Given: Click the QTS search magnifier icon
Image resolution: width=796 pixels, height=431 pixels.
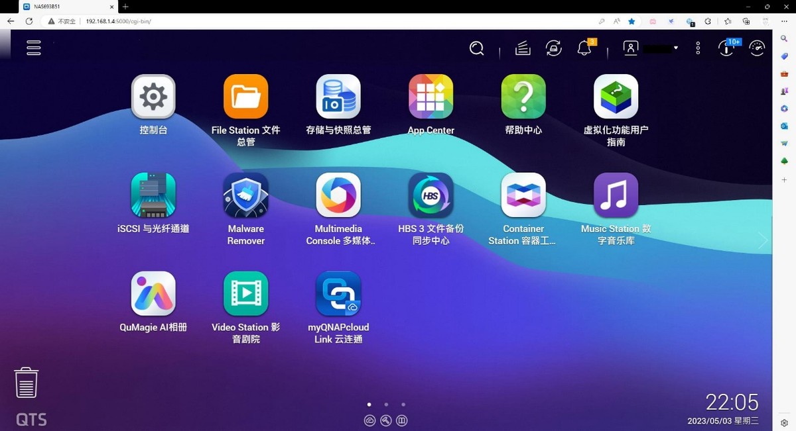Looking at the screenshot, I should 476,48.
